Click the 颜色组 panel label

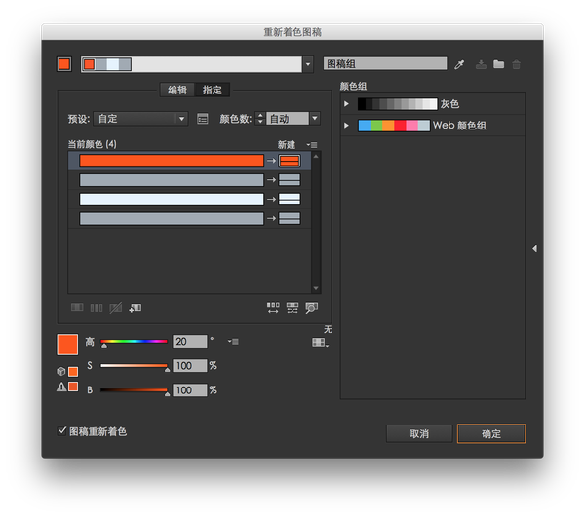pyautogui.click(x=353, y=86)
